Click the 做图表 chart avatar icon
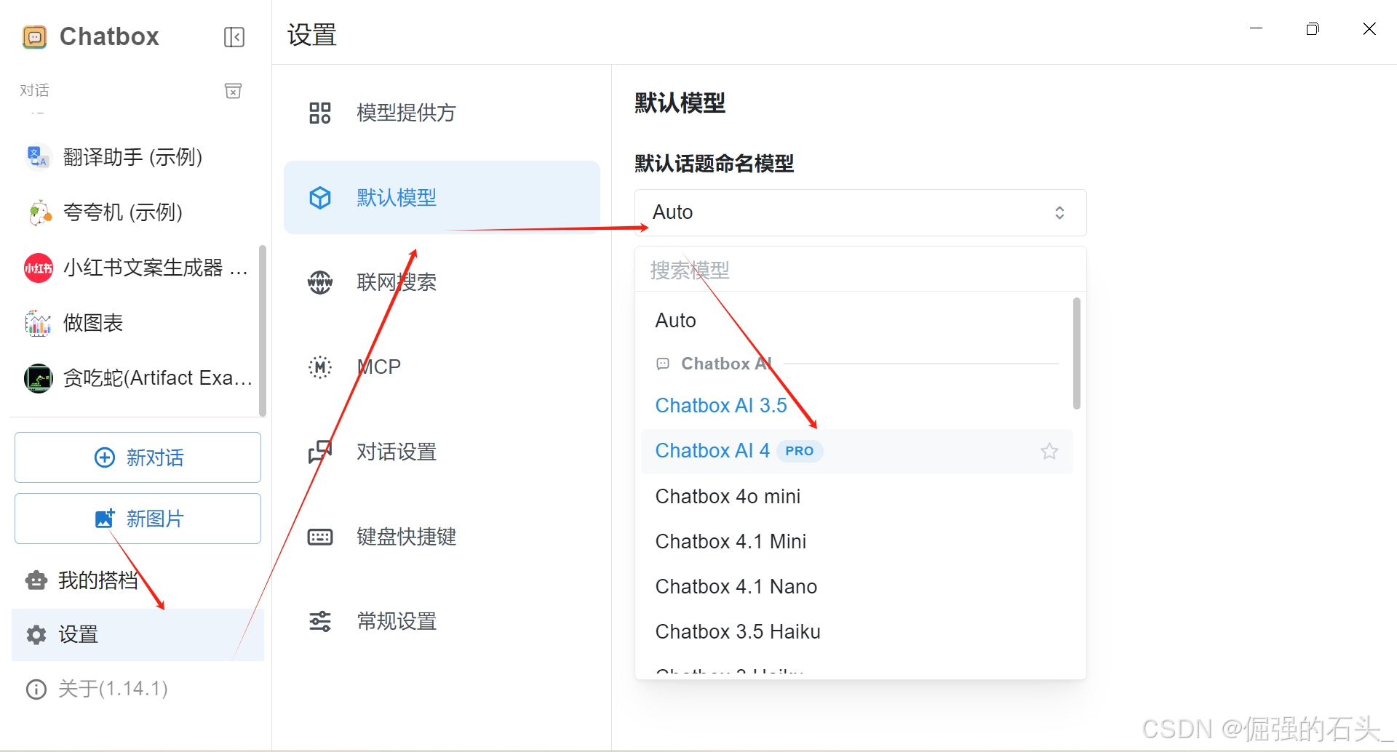Image resolution: width=1397 pixels, height=752 pixels. 38,323
